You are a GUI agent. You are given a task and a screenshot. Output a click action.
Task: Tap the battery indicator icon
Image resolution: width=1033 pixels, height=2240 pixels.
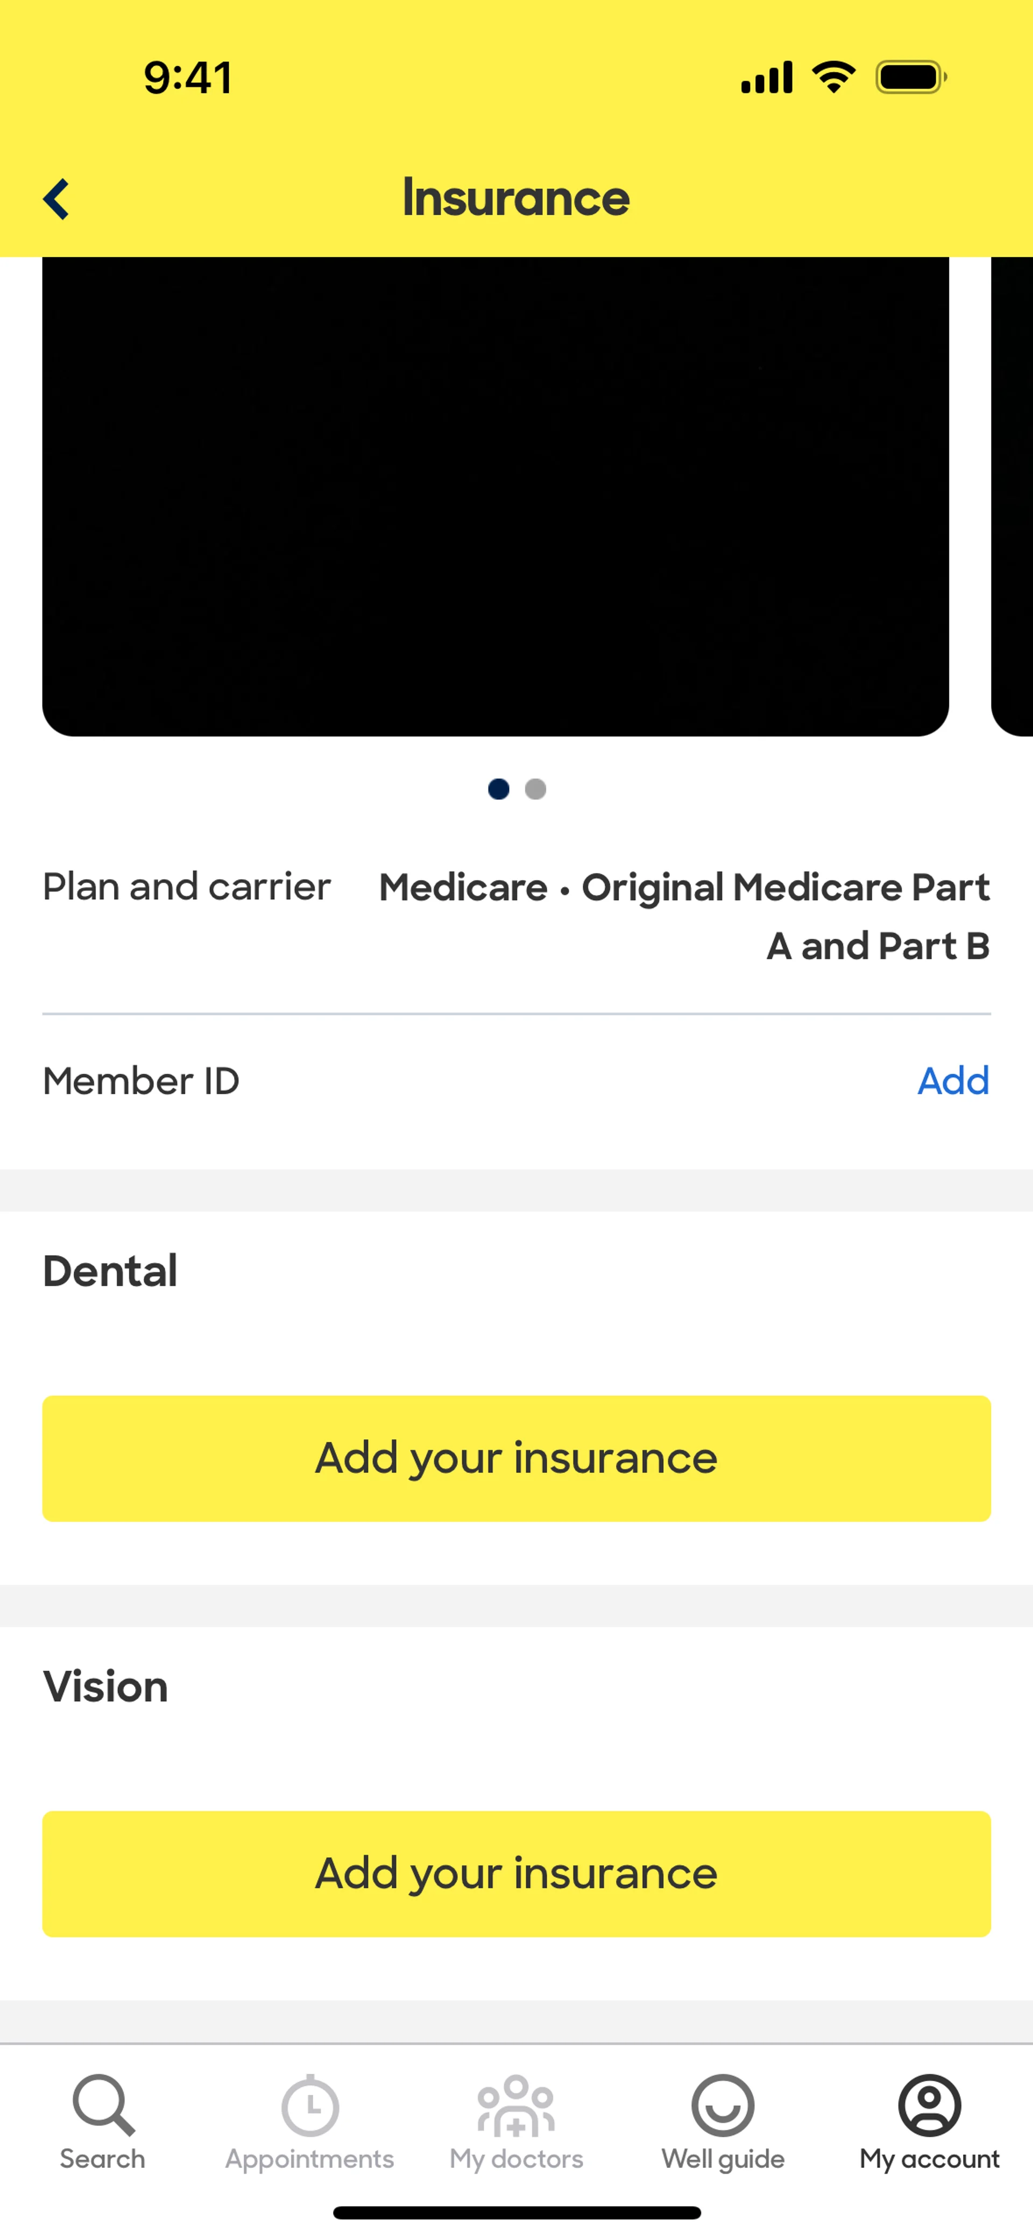(x=910, y=78)
